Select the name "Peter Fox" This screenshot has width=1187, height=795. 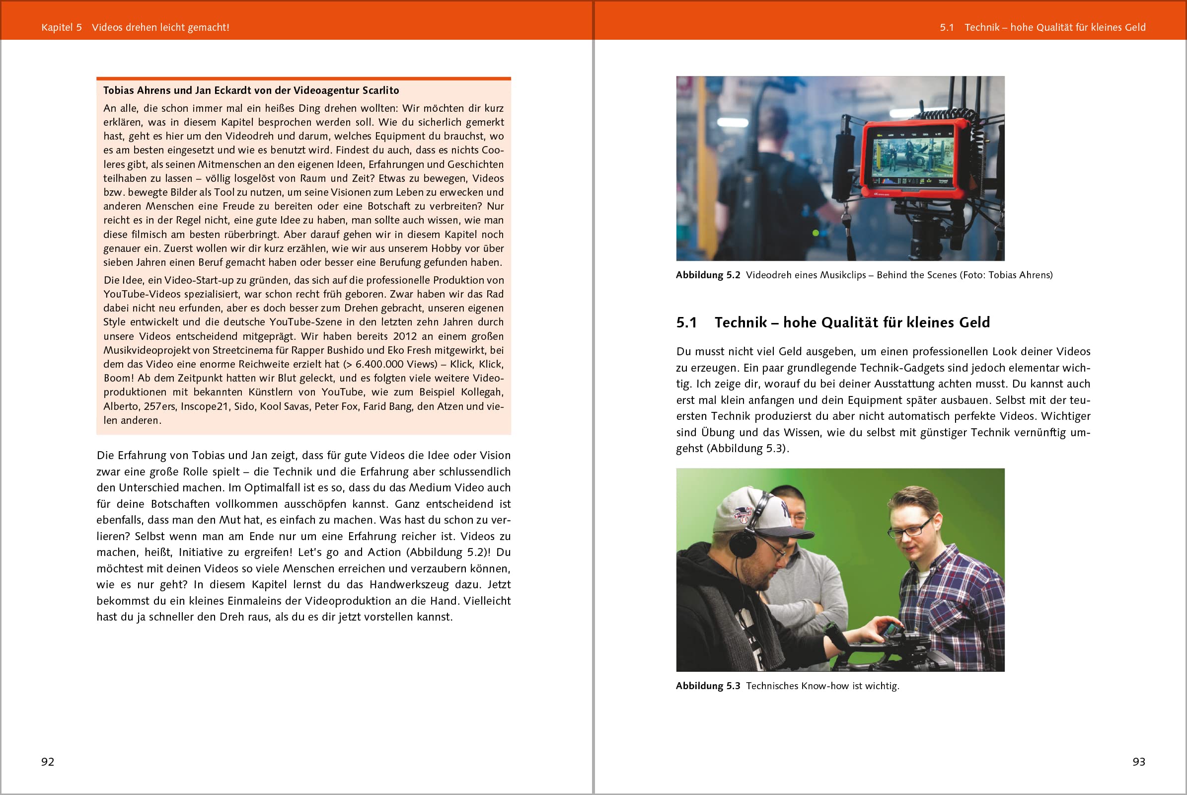[x=336, y=406]
